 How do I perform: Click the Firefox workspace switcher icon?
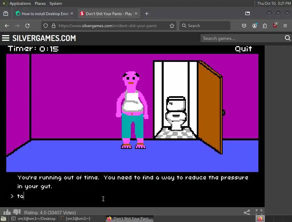(x=260, y=219)
